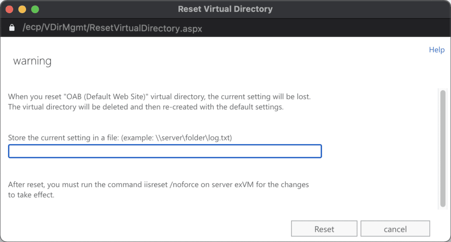451x242 pixels.
Task: Click the 'Store the current setting' label
Action: pyautogui.click(x=63, y=137)
